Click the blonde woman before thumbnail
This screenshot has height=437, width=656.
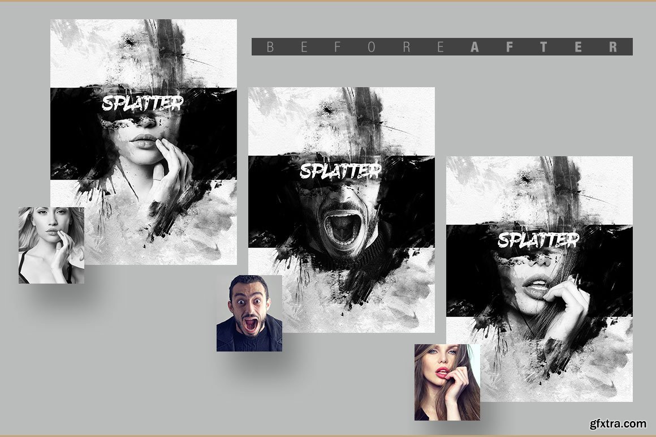pyautogui.click(x=51, y=245)
